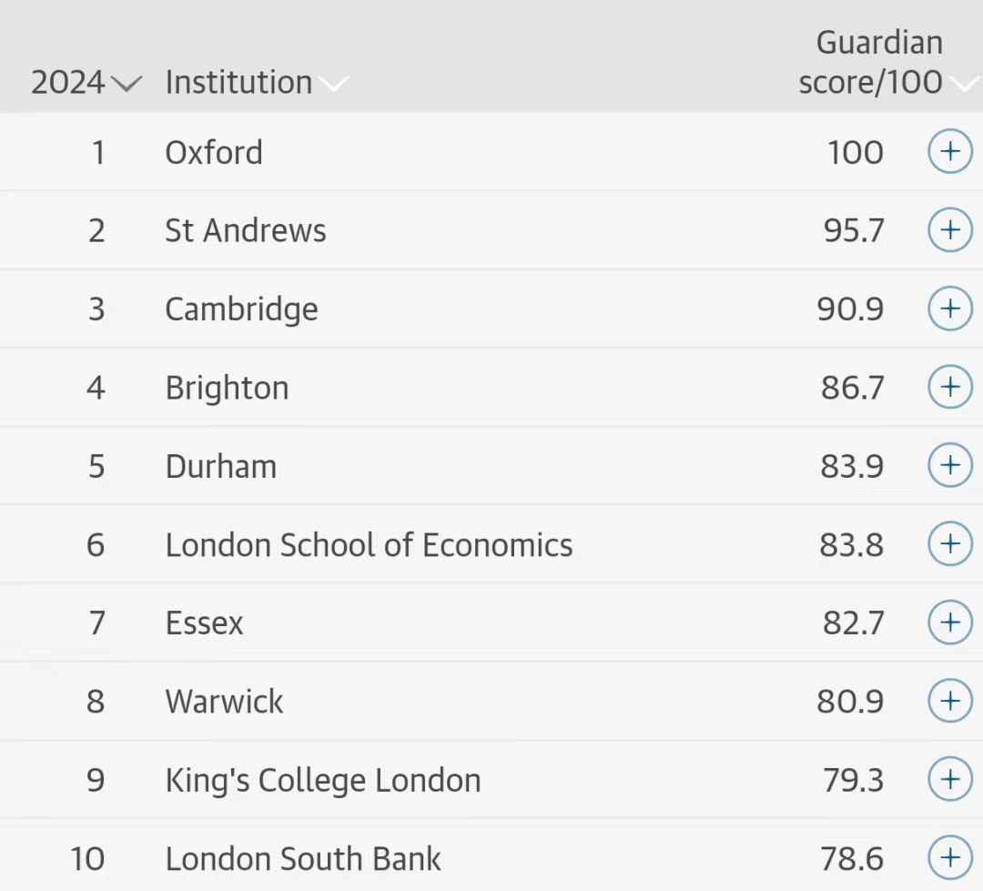Select the Oxford institution name
The width and height of the screenshot is (983, 891).
point(214,152)
